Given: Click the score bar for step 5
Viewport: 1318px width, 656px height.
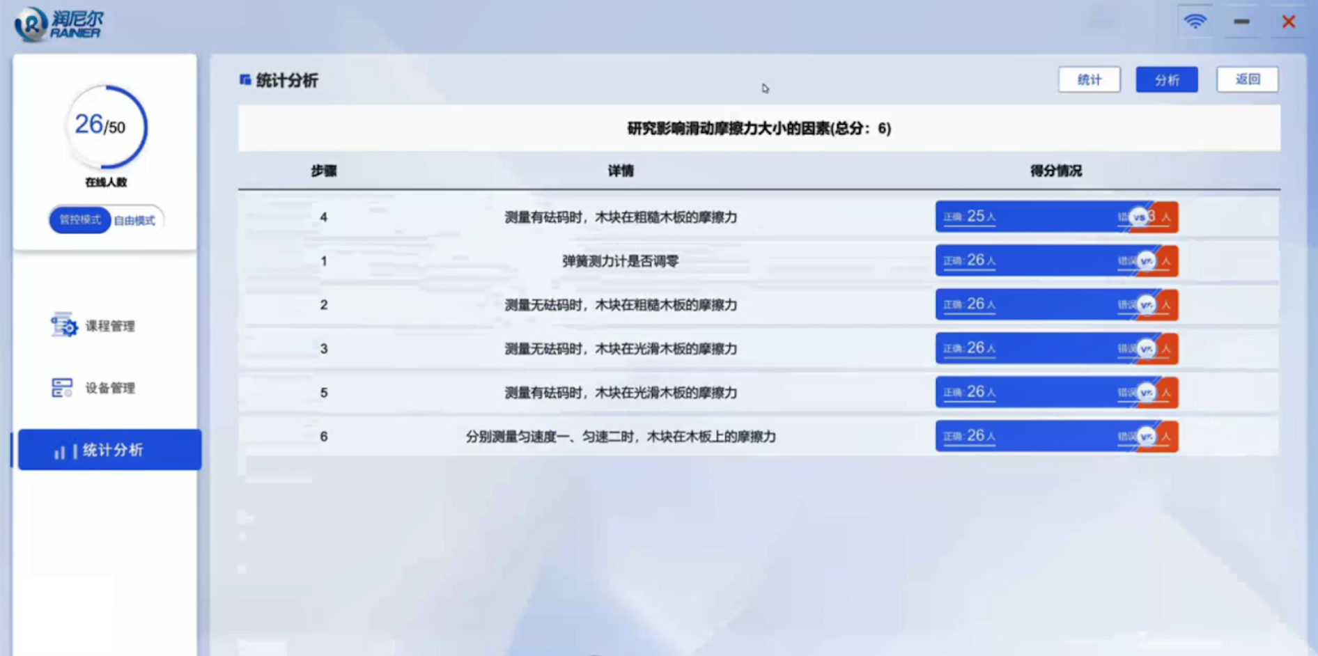Looking at the screenshot, I should [x=1057, y=393].
